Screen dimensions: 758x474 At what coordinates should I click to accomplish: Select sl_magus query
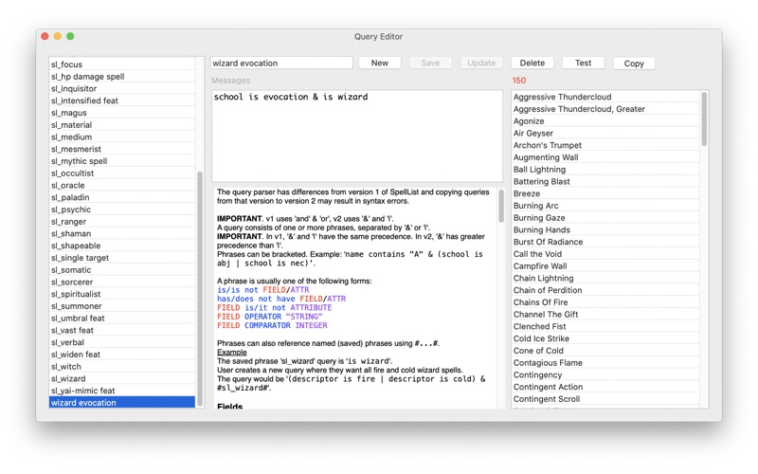[x=122, y=113]
